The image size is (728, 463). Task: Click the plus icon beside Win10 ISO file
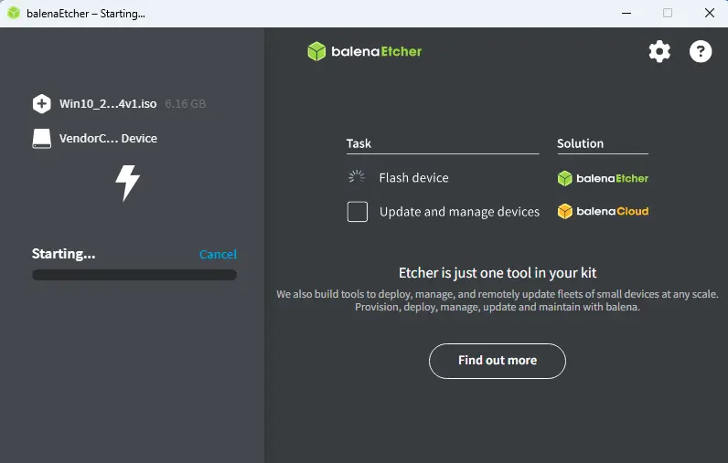tap(42, 104)
